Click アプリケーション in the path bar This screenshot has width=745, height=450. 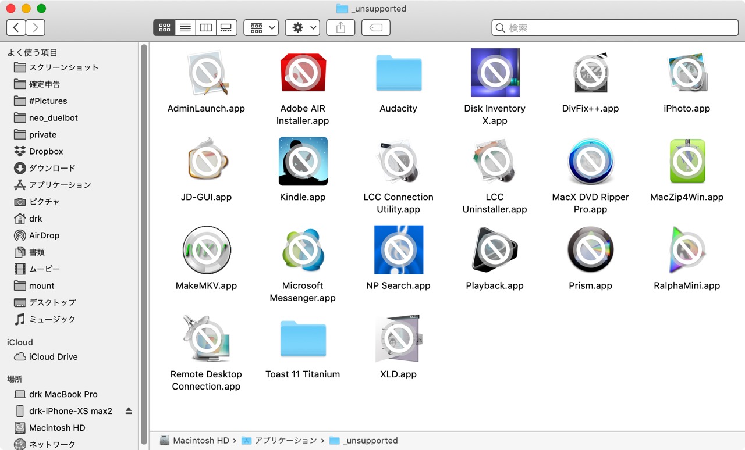pyautogui.click(x=279, y=441)
